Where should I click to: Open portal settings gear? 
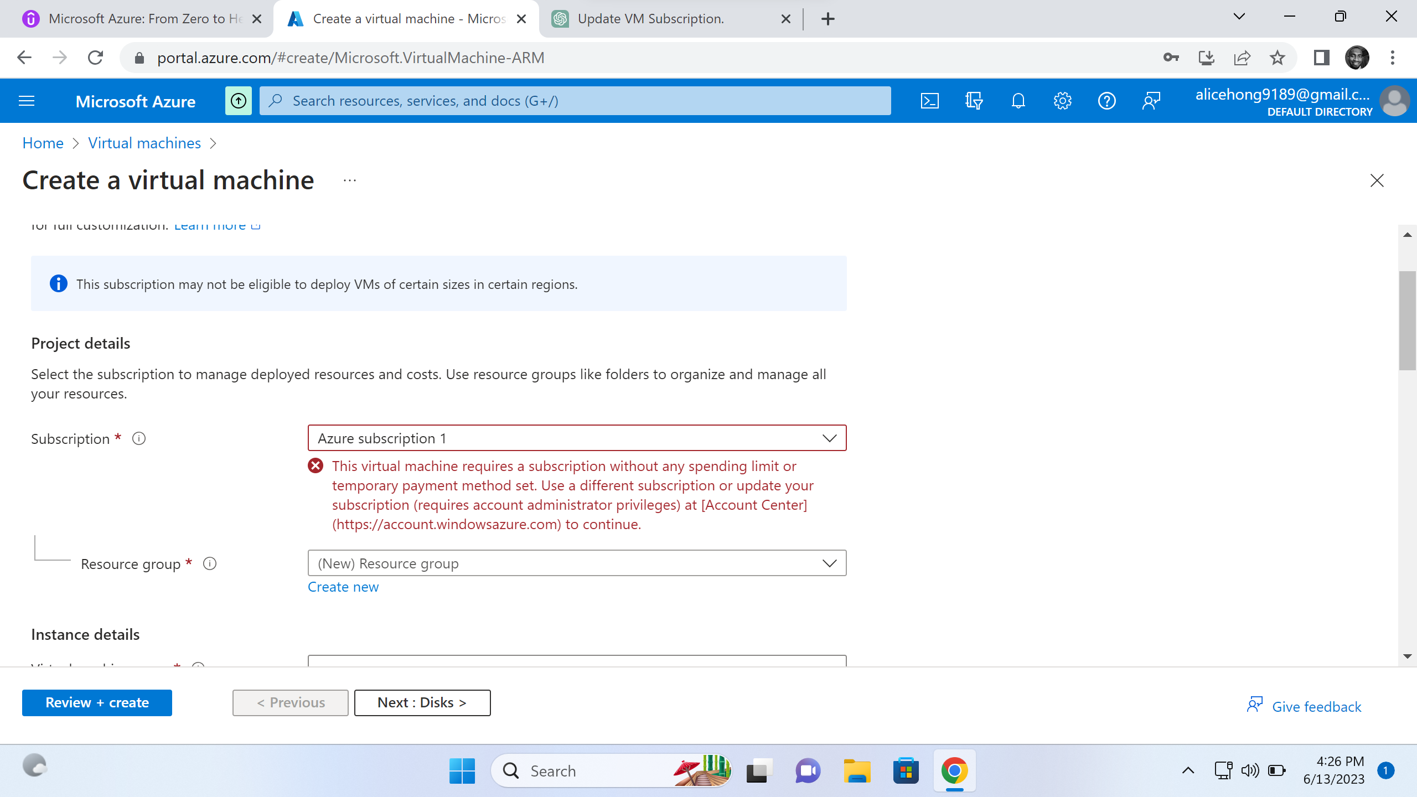click(x=1062, y=101)
